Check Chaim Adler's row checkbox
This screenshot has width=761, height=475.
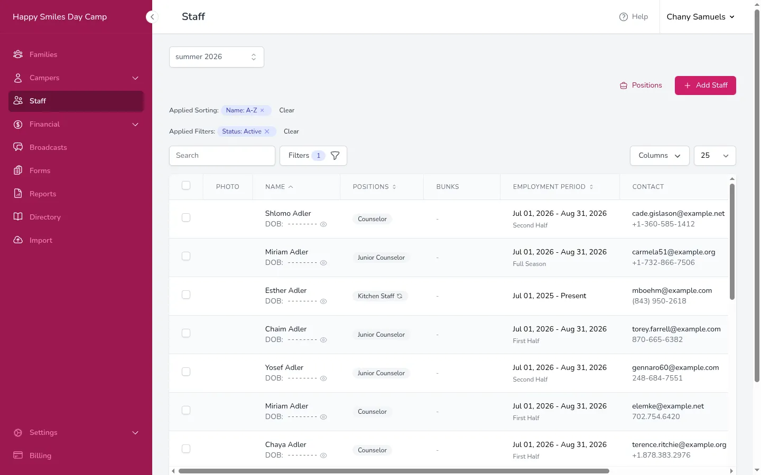click(x=186, y=334)
